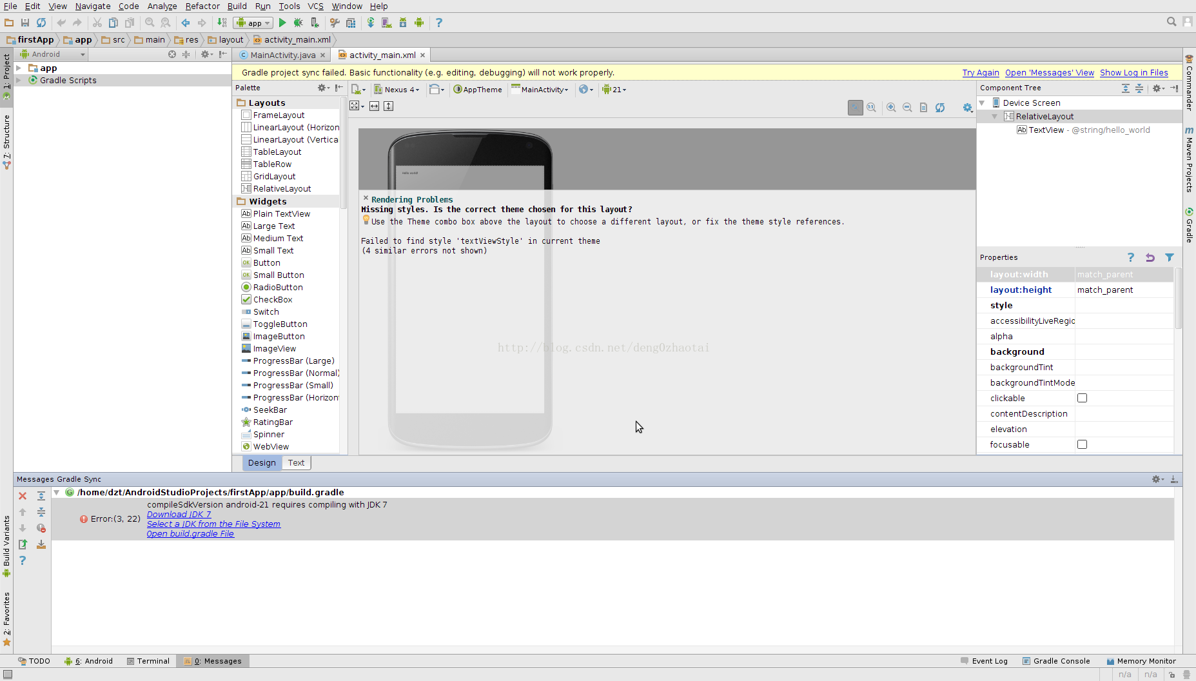
Task: Open the Event Log panel
Action: click(984, 661)
